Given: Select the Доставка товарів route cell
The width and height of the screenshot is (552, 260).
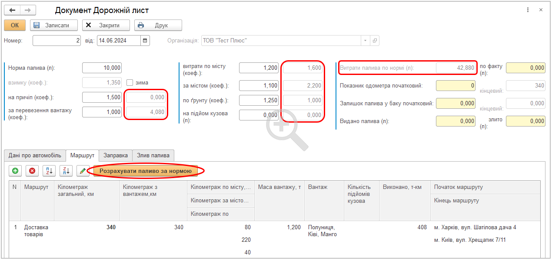Looking at the screenshot, I should coord(37,231).
